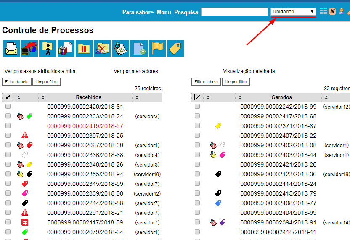Open Para saber+ in the header
Image resolution: width=350 pixels, height=240 pixels.
(138, 12)
